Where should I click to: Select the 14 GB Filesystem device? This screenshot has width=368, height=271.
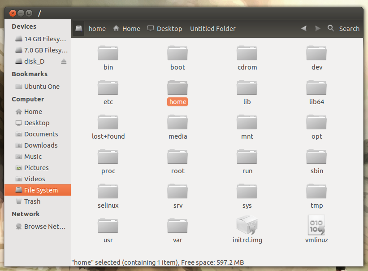click(45, 39)
